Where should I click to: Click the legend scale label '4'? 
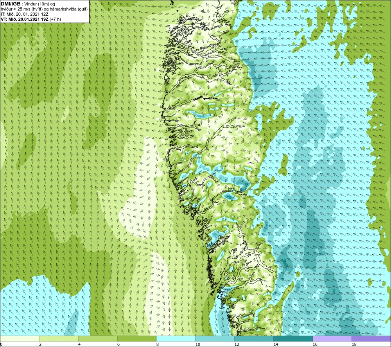point(79,345)
